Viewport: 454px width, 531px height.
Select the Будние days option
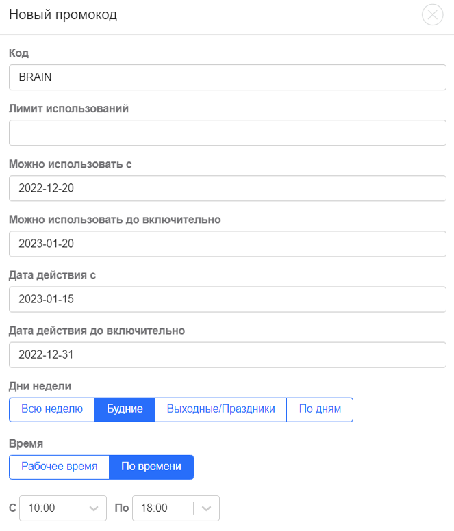coord(125,409)
